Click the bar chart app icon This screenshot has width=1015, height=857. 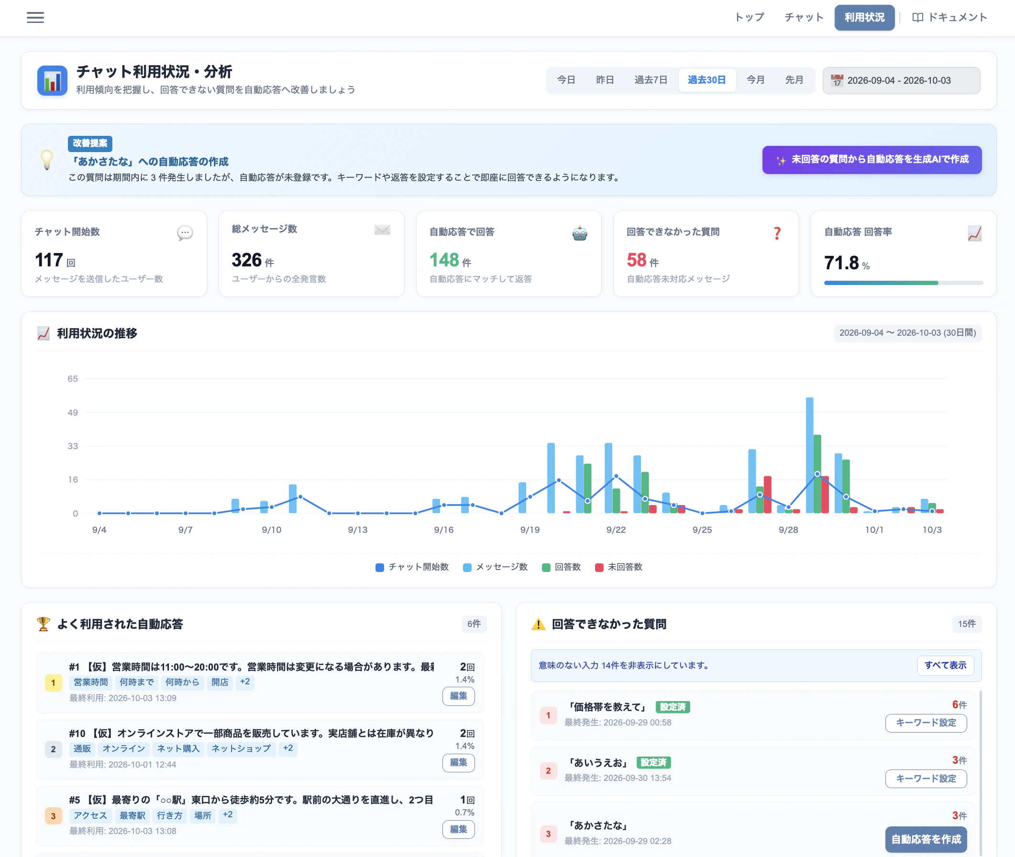pos(53,81)
